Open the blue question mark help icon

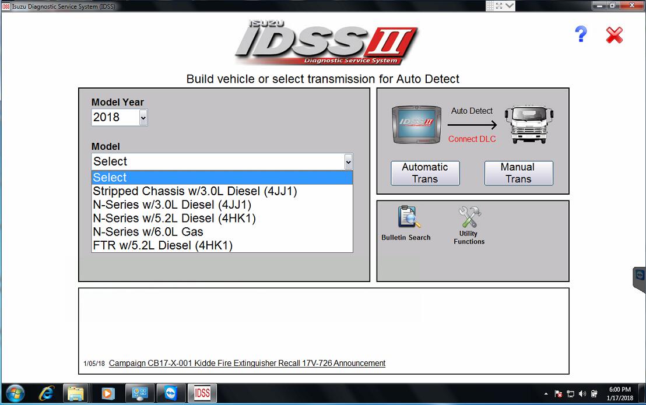click(581, 34)
